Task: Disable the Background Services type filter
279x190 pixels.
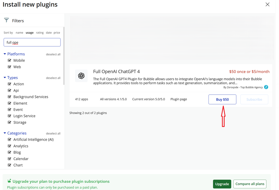Action: pyautogui.click(x=10, y=97)
